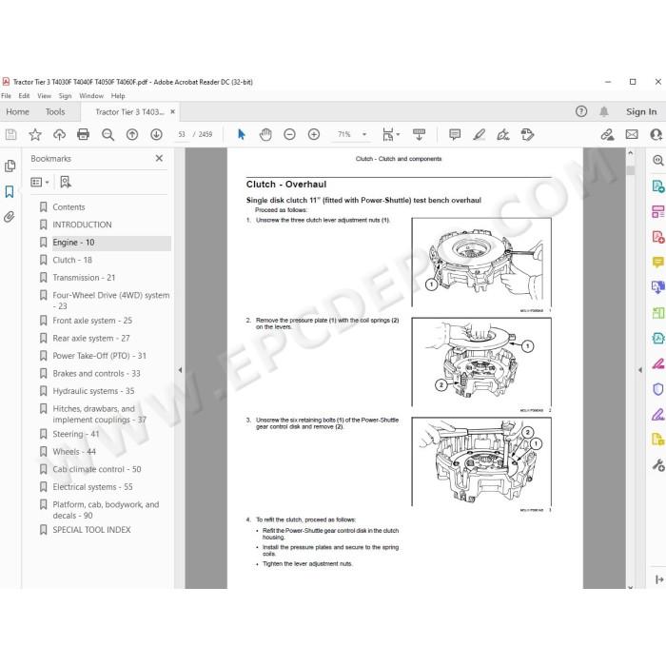The image size is (666, 666).
Task: Open the Find text magnifier tool
Action: [108, 135]
